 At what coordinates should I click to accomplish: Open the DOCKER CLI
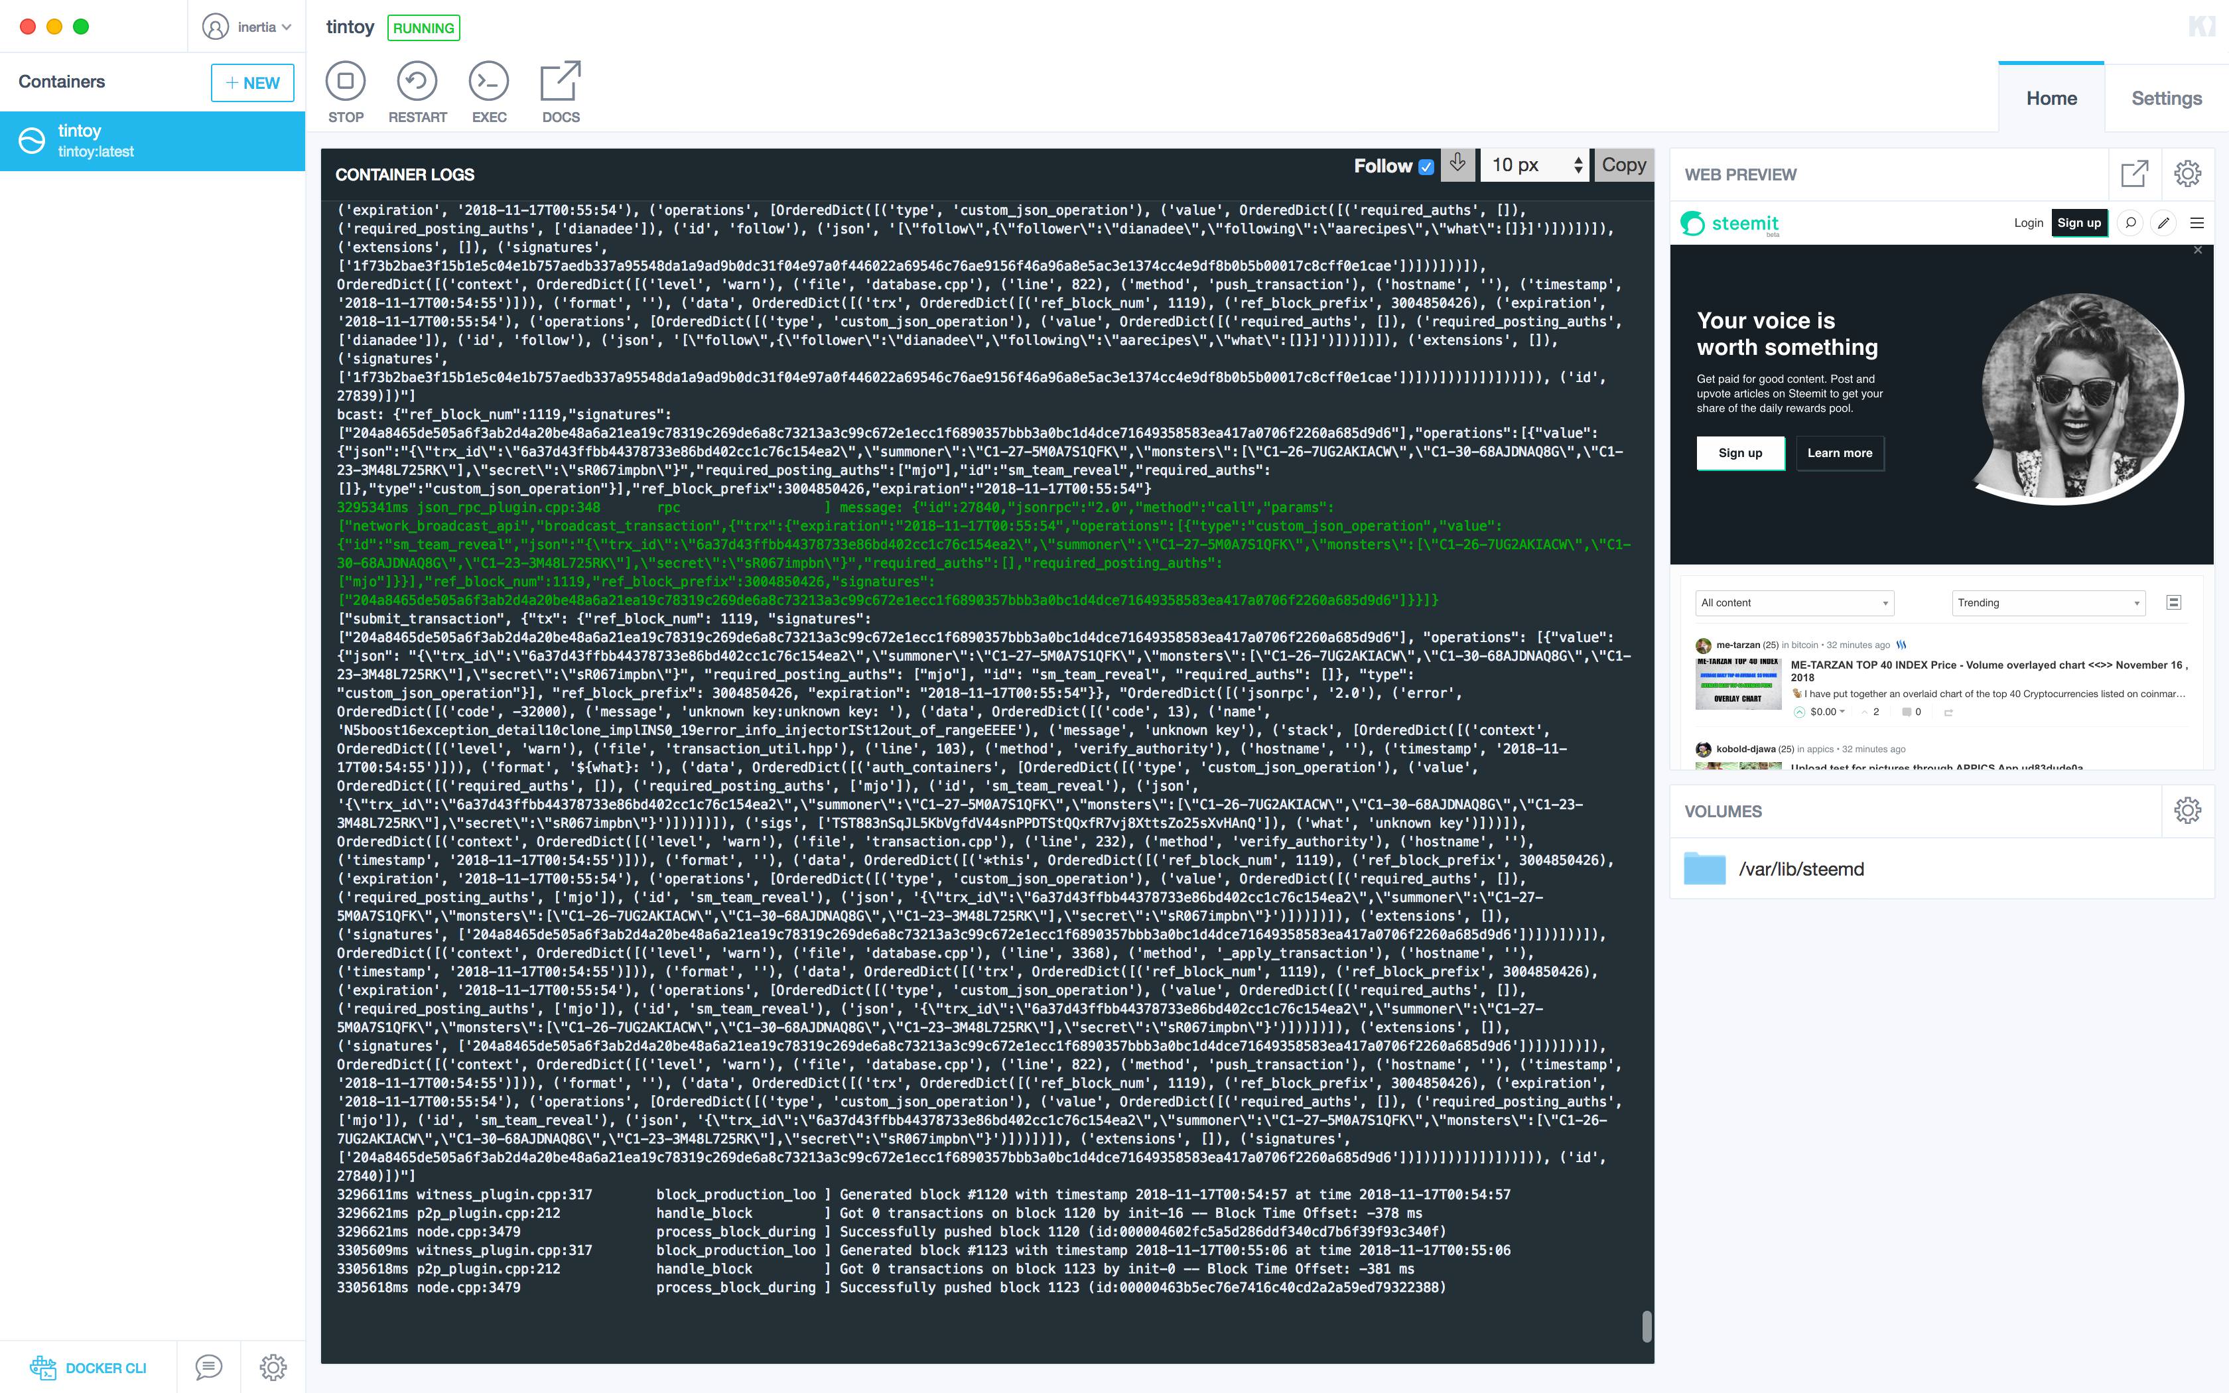(88, 1367)
